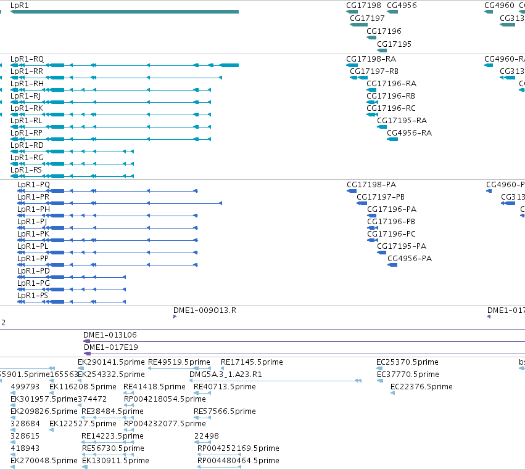
Task: Select protein LpR1-PK
Action: click(x=107, y=240)
